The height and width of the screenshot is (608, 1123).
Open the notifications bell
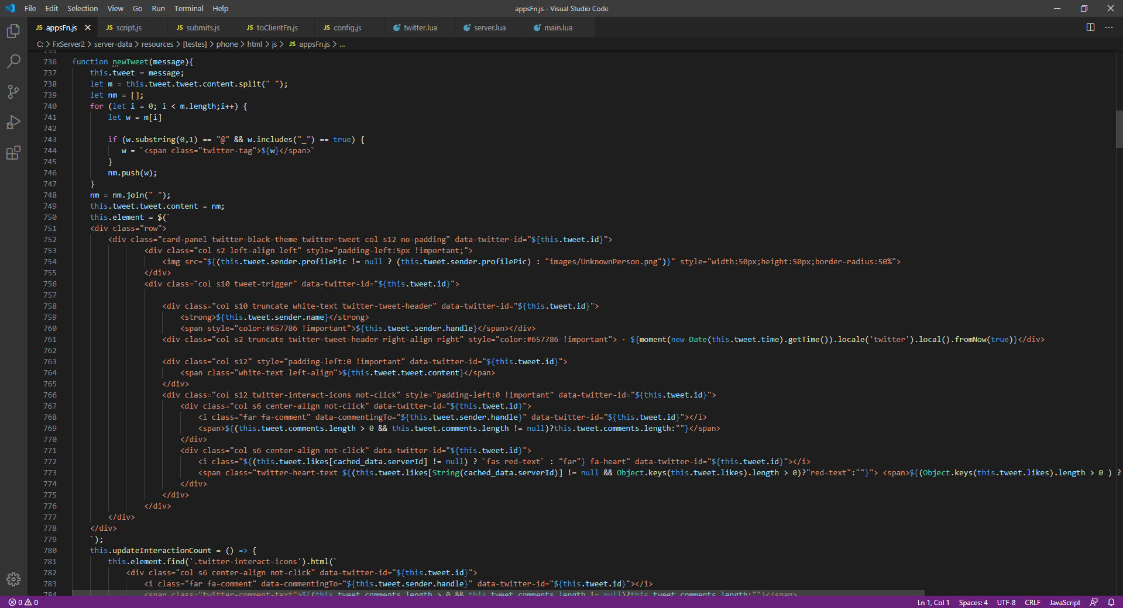pyautogui.click(x=1111, y=602)
